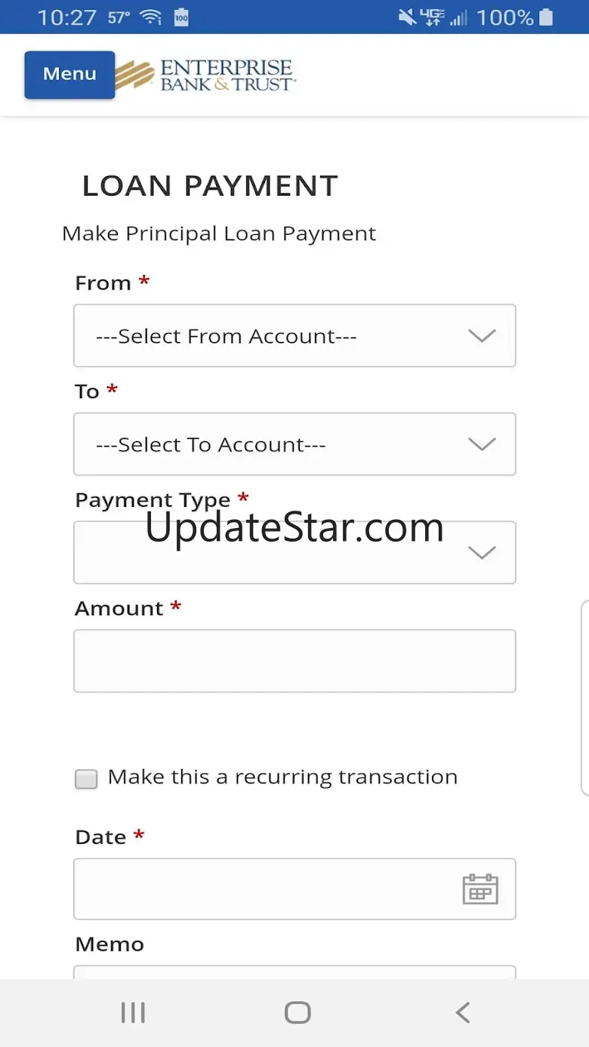The width and height of the screenshot is (589, 1047).
Task: Tap the muted sound status icon
Action: pos(408,17)
